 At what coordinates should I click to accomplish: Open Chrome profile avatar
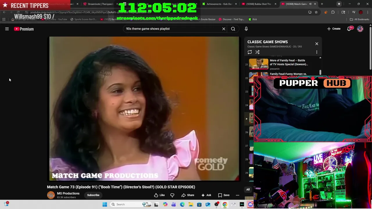pyautogui.click(x=361, y=12)
